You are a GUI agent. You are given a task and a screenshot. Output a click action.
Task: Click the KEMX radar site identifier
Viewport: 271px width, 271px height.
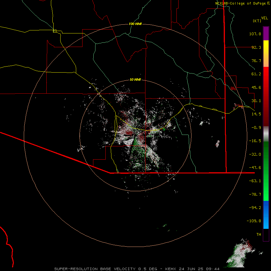pyautogui.click(x=171, y=269)
